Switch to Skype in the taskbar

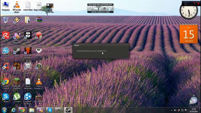coord(50,110)
